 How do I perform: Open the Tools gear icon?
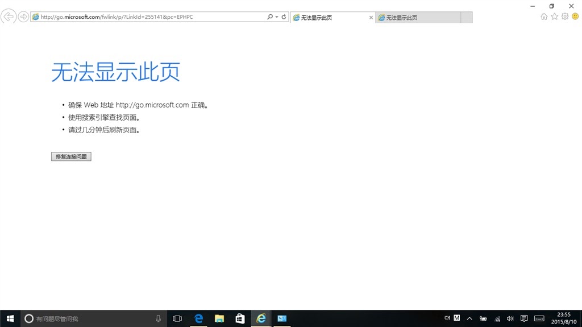[x=565, y=16]
